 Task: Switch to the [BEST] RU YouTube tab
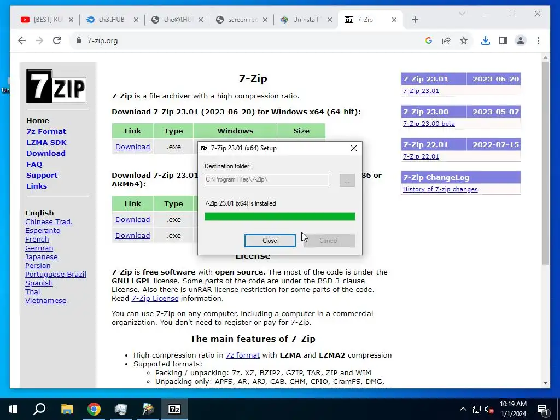tap(46, 20)
